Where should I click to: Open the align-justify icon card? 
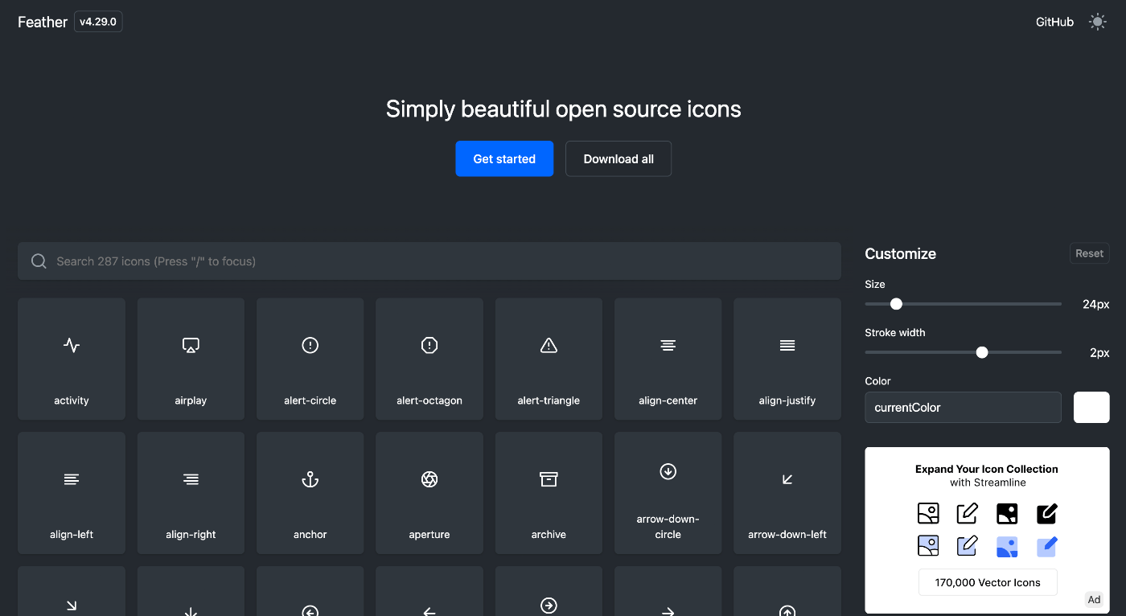[787, 359]
